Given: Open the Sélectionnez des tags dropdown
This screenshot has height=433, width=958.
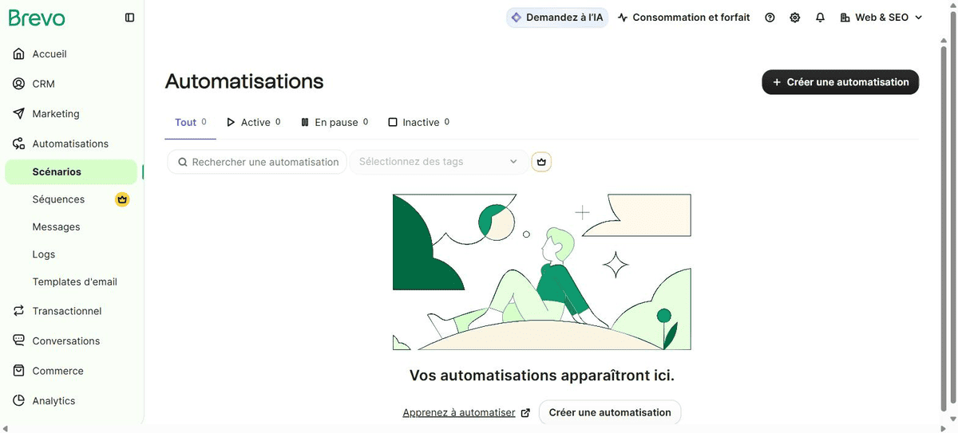Looking at the screenshot, I should click(438, 162).
